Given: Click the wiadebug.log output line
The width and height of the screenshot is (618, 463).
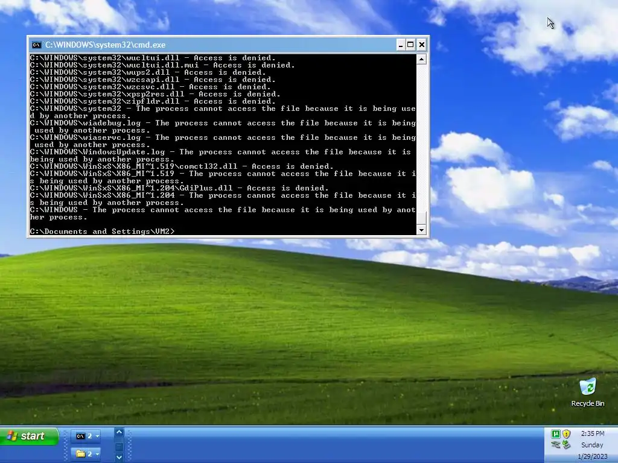Looking at the screenshot, I should click(x=223, y=127).
